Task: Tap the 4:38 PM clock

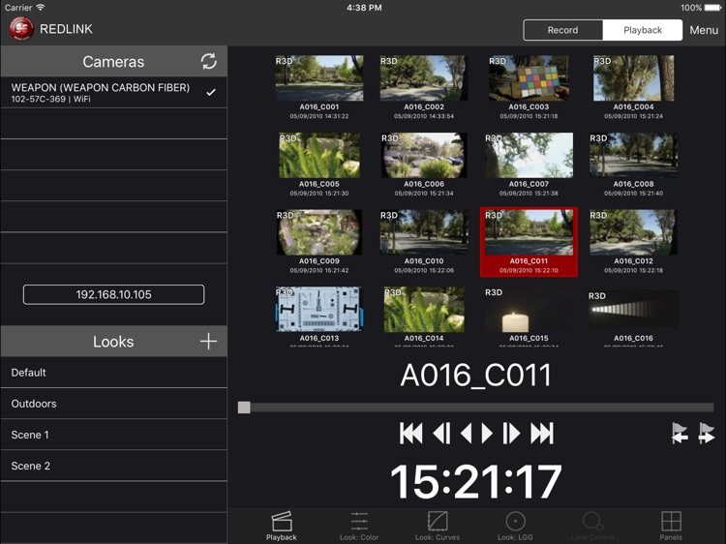Action: click(x=364, y=8)
